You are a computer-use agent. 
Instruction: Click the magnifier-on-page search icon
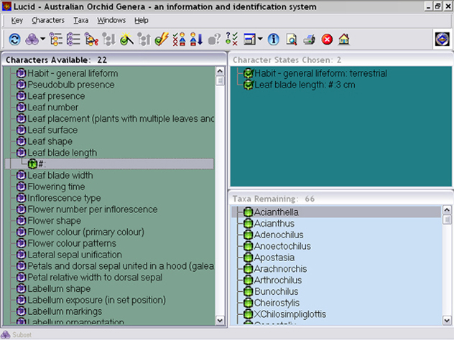[x=291, y=39]
